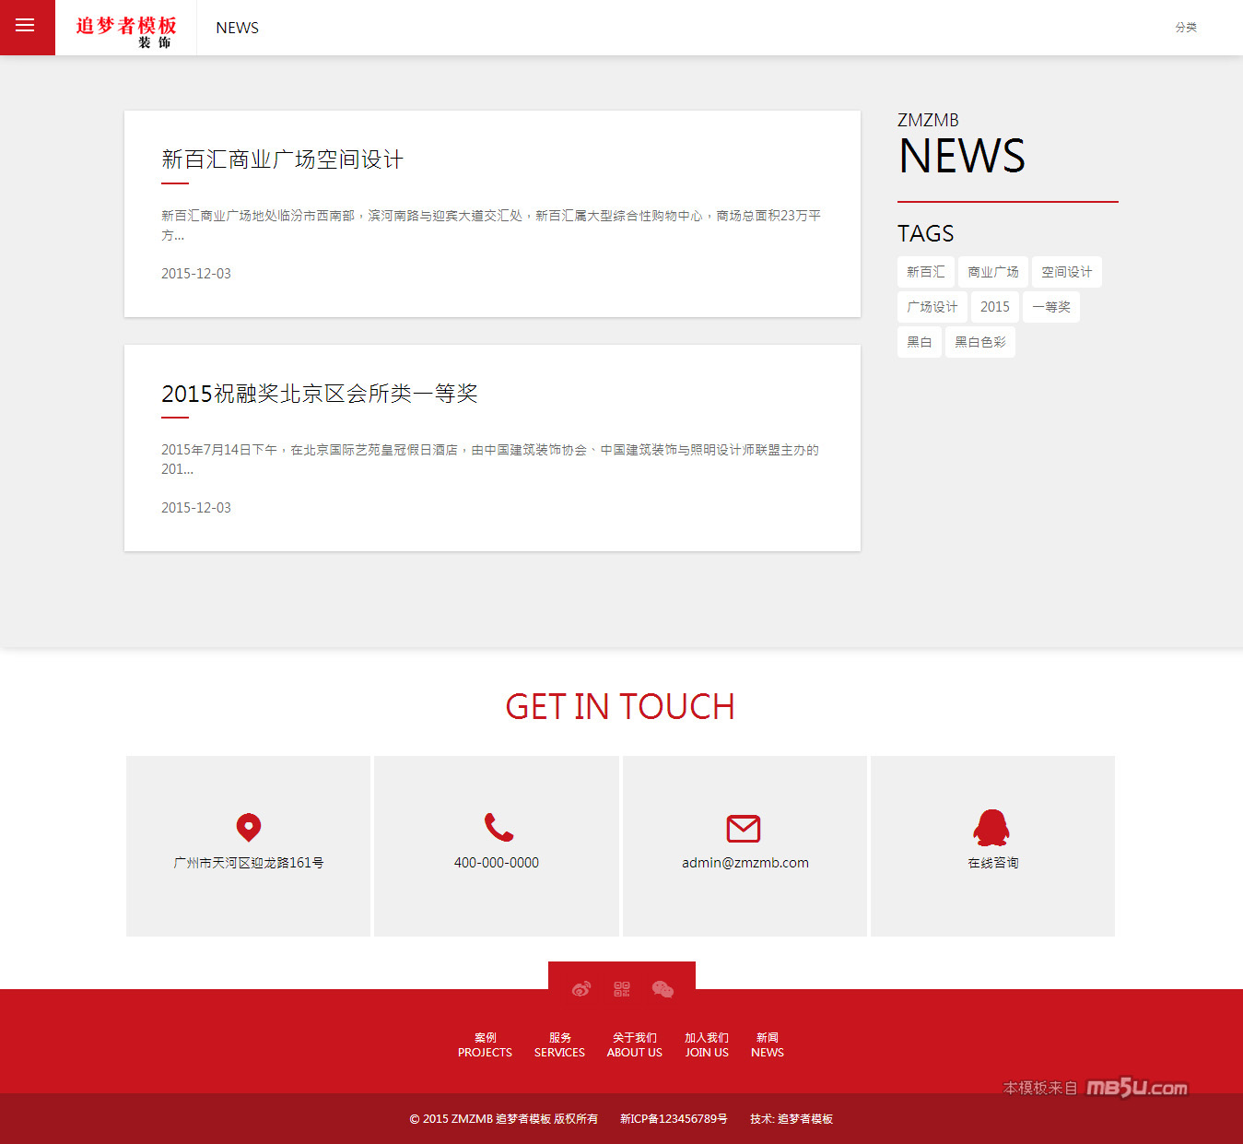Viewport: 1243px width, 1144px height.
Task: Open the 新百汇商业广场空间设计 article
Action: tap(282, 159)
